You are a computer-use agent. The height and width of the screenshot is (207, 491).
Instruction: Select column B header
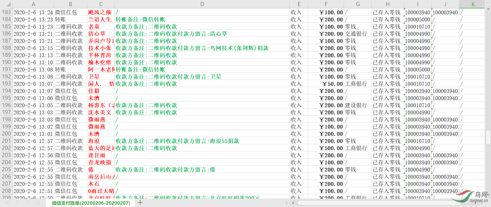pyautogui.click(x=71, y=4)
